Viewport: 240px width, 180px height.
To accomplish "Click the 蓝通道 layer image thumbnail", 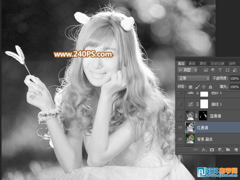I will pos(190,115).
